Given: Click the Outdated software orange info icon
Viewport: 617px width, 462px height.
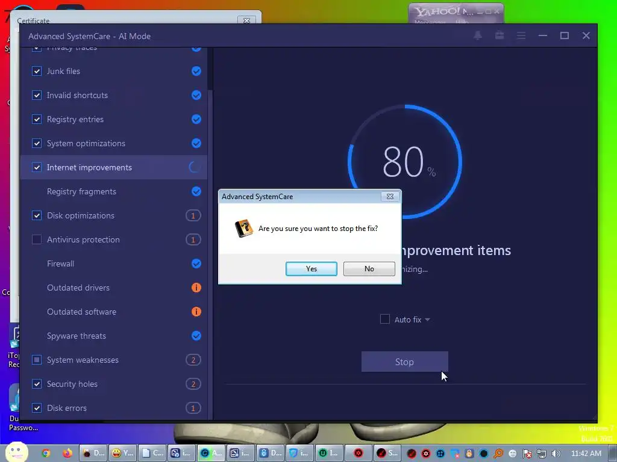Looking at the screenshot, I should coord(196,312).
